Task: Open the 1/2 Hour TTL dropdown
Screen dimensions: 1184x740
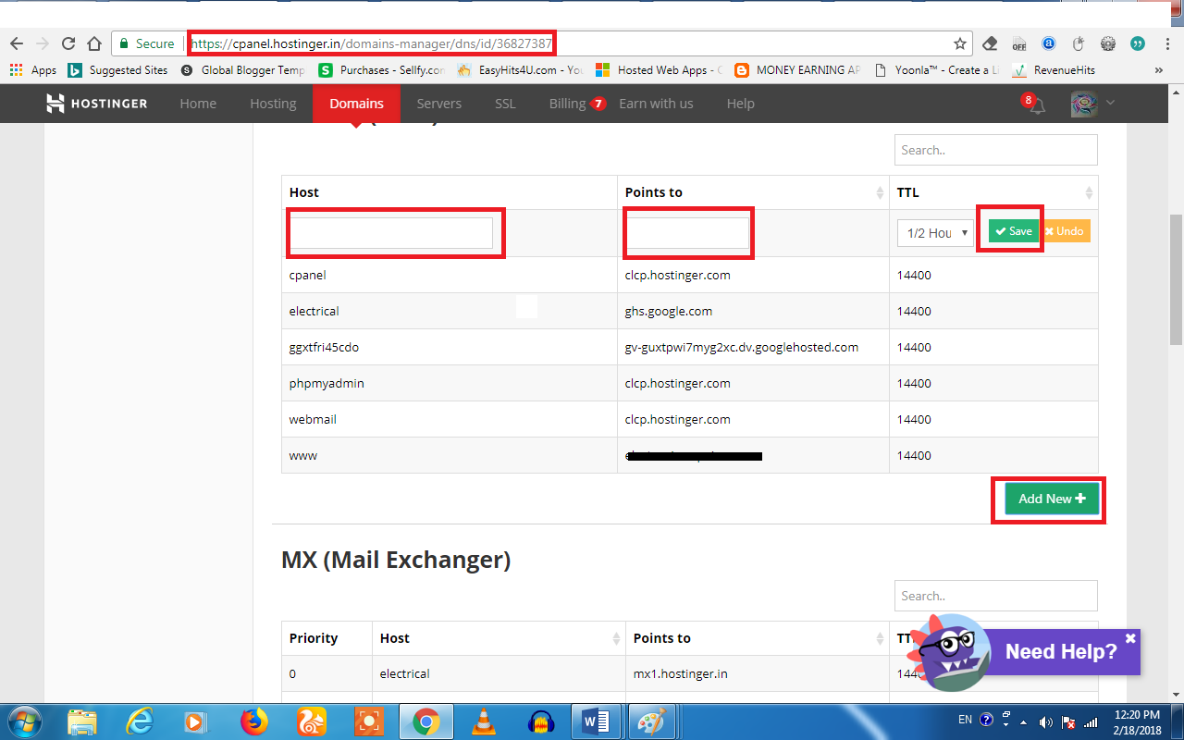Action: pyautogui.click(x=935, y=233)
